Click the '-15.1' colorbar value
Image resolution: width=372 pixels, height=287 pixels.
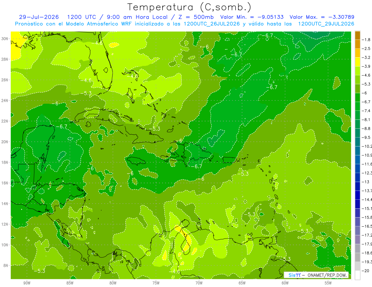367,209
